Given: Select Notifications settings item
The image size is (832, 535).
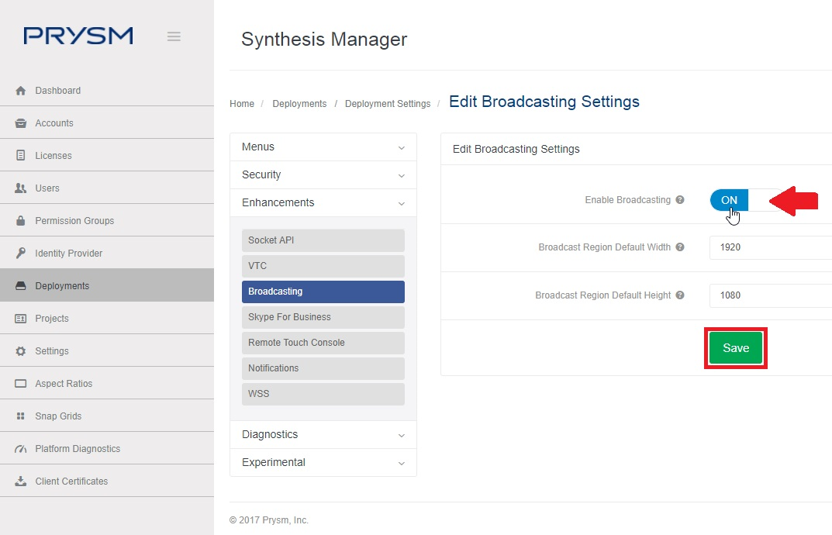Looking at the screenshot, I should tap(323, 368).
